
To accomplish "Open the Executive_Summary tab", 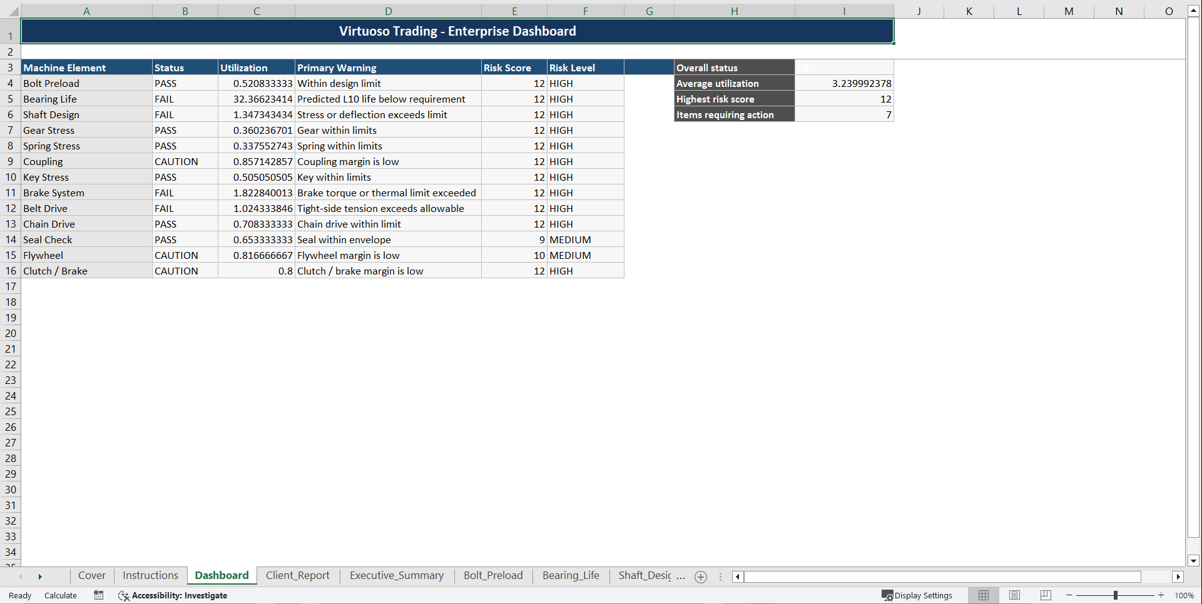I will [397, 575].
